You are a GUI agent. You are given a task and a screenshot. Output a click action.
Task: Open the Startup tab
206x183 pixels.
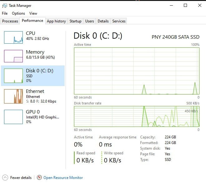[x=76, y=21]
